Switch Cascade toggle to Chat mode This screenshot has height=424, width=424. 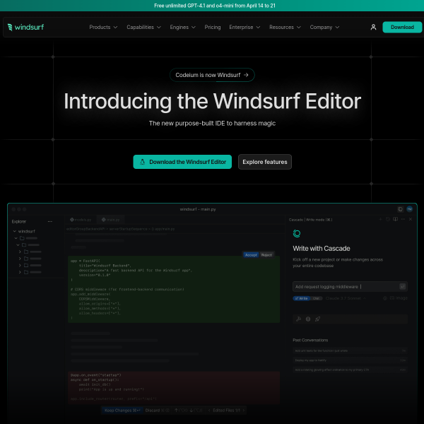pos(316,298)
